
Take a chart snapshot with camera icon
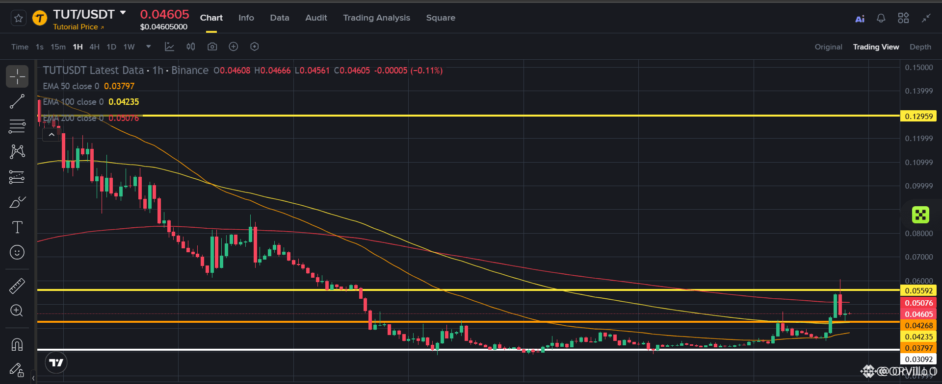(212, 47)
